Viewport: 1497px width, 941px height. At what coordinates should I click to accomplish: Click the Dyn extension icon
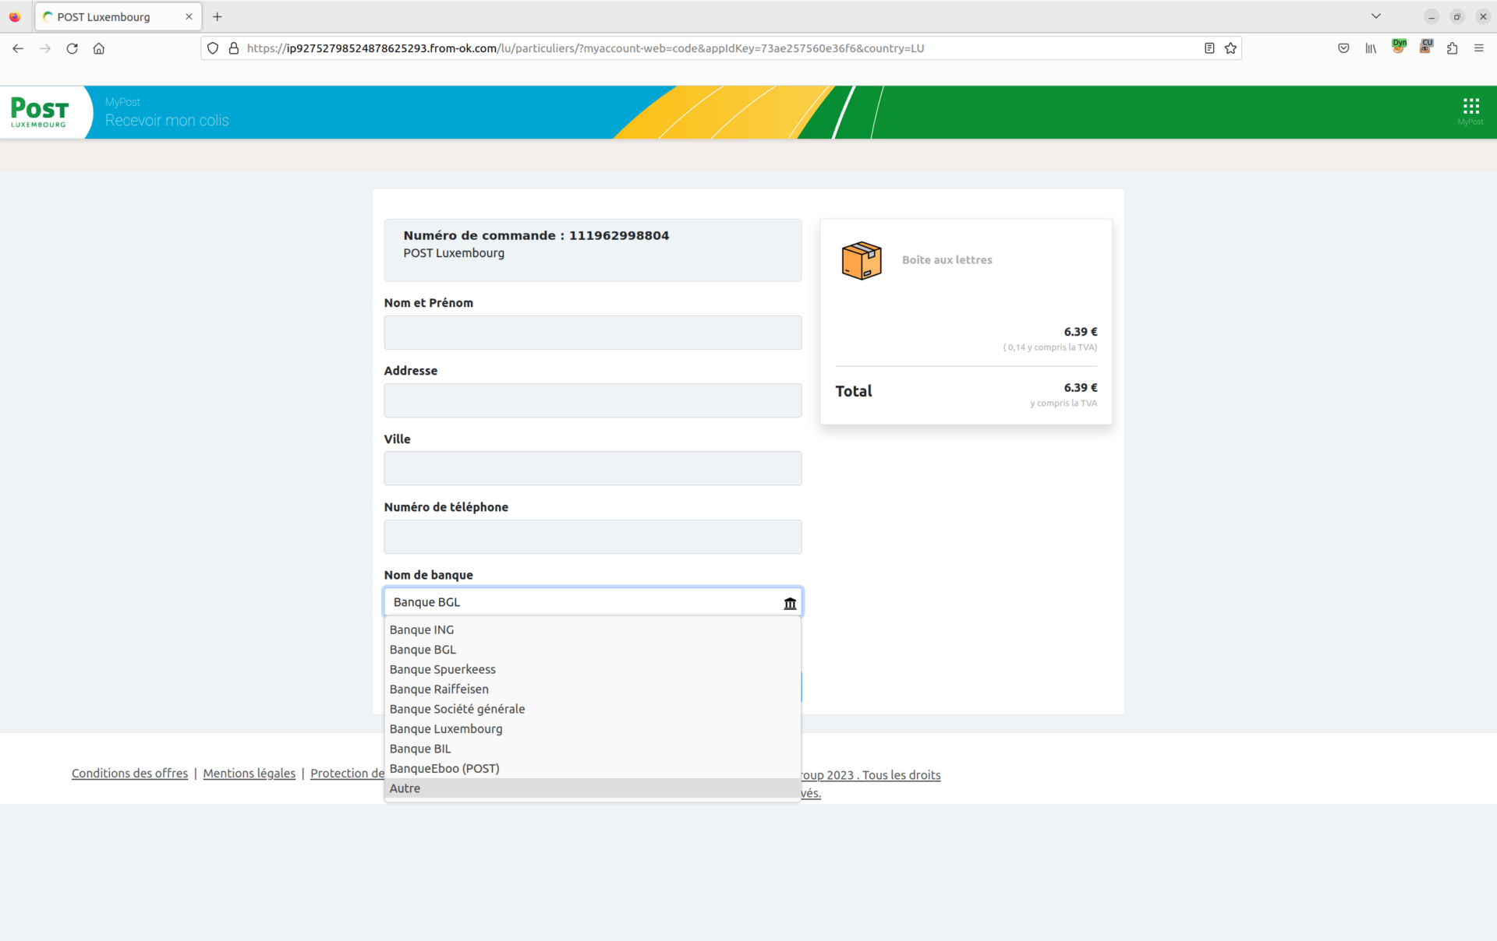tap(1399, 47)
